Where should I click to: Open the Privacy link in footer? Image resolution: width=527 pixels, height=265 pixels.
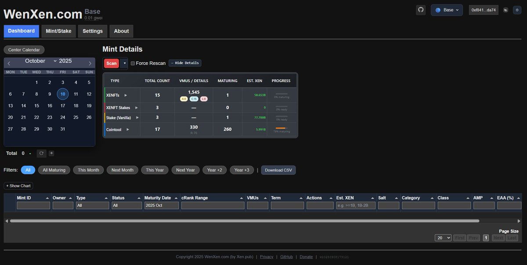(x=267, y=257)
